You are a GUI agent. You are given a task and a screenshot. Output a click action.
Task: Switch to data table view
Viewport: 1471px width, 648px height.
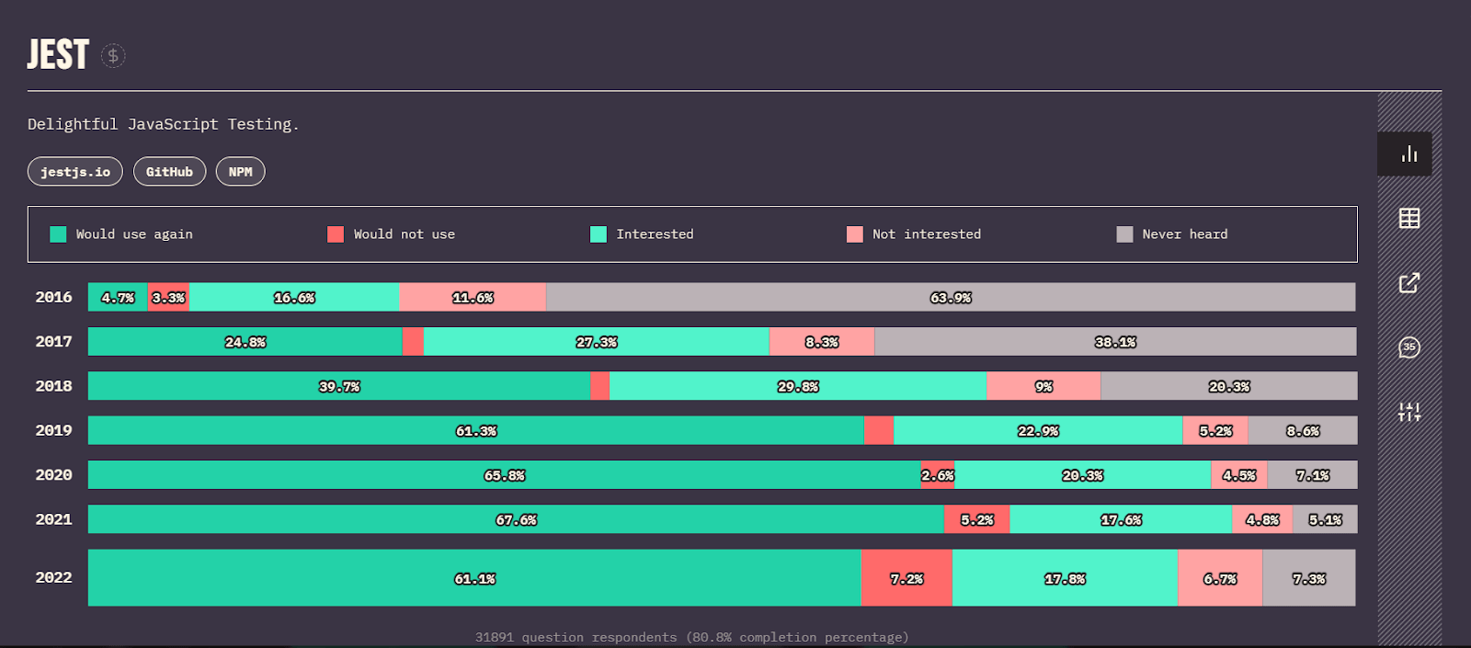(1408, 219)
